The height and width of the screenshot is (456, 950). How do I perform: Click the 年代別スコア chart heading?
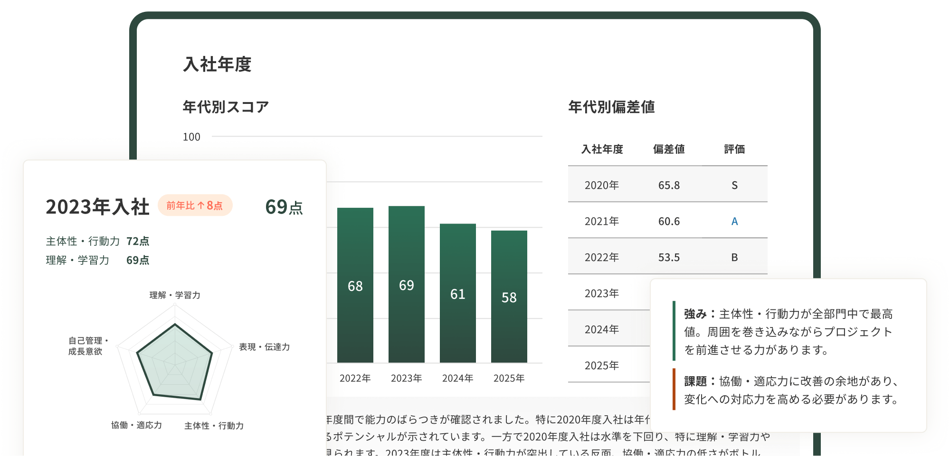coord(226,107)
